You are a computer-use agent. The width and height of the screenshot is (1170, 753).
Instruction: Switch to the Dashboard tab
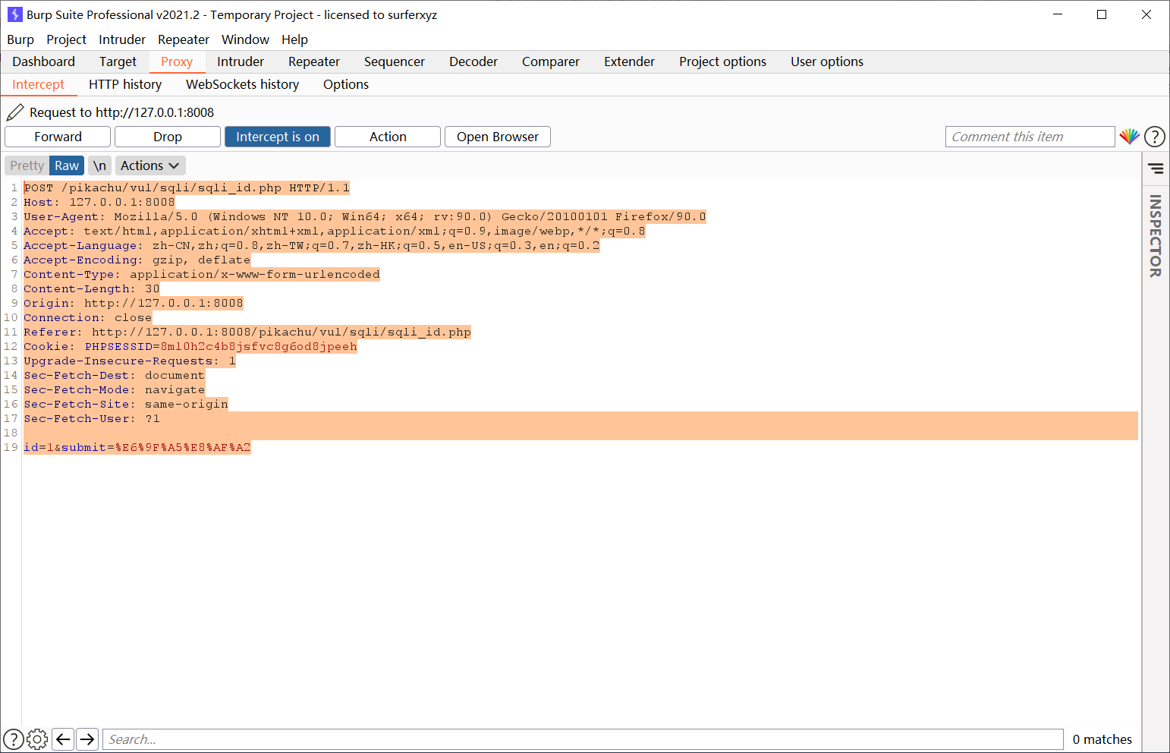click(x=44, y=61)
